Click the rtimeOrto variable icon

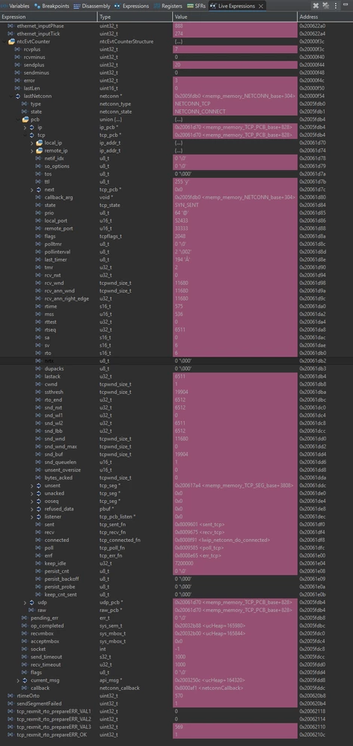point(11,696)
